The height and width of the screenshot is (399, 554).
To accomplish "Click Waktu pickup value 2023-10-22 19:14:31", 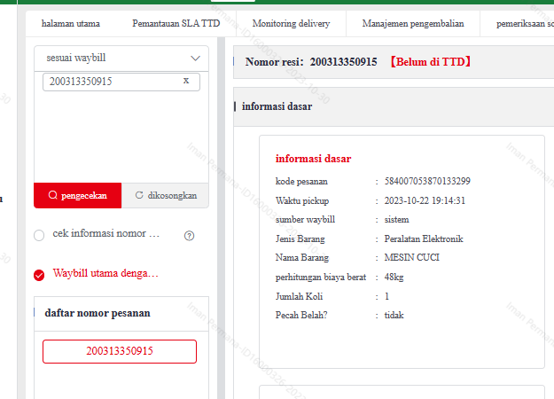I will pyautogui.click(x=425, y=200).
